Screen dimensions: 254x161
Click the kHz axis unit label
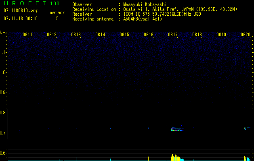pyautogui.click(x=4, y=33)
